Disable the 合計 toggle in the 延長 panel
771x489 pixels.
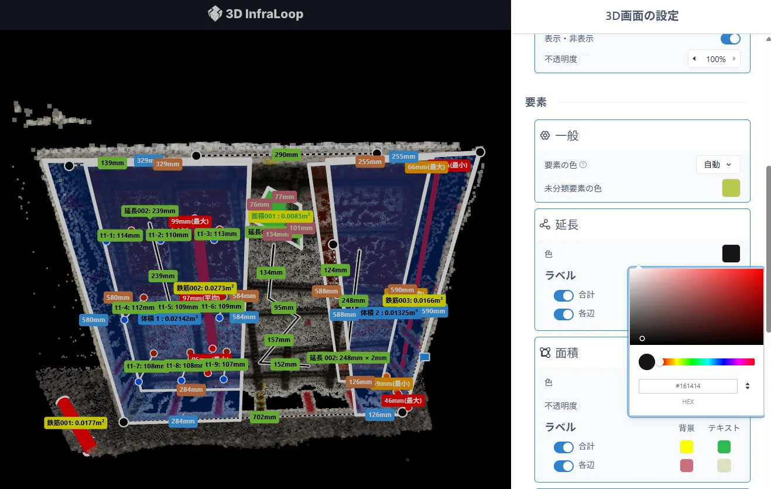pyautogui.click(x=563, y=296)
